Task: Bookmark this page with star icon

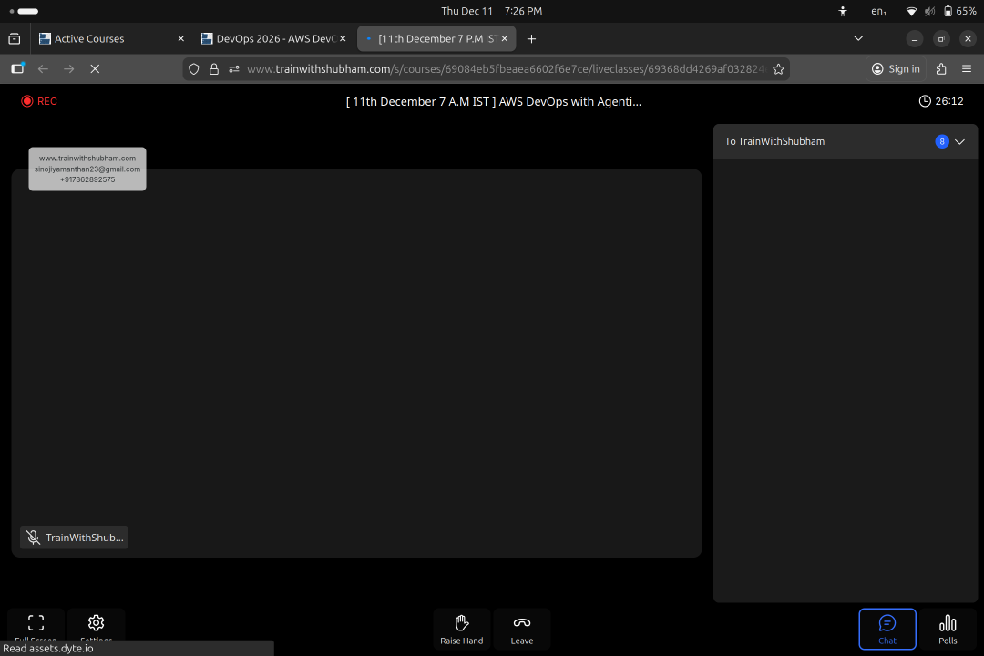Action: pyautogui.click(x=778, y=68)
